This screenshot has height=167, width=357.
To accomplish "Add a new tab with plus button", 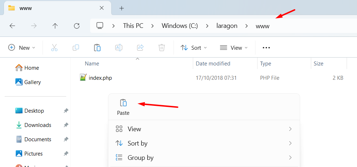I will coord(122,8).
